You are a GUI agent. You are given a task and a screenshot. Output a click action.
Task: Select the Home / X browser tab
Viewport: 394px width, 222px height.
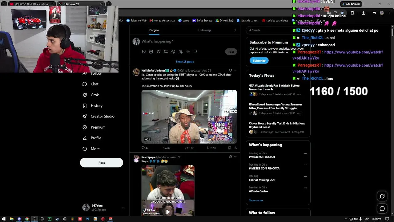[x=81, y=4]
